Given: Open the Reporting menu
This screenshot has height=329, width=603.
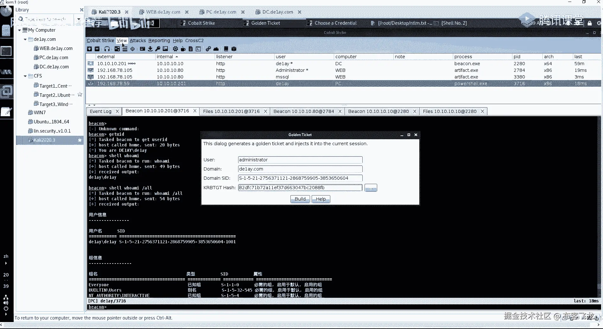Looking at the screenshot, I should [159, 40].
